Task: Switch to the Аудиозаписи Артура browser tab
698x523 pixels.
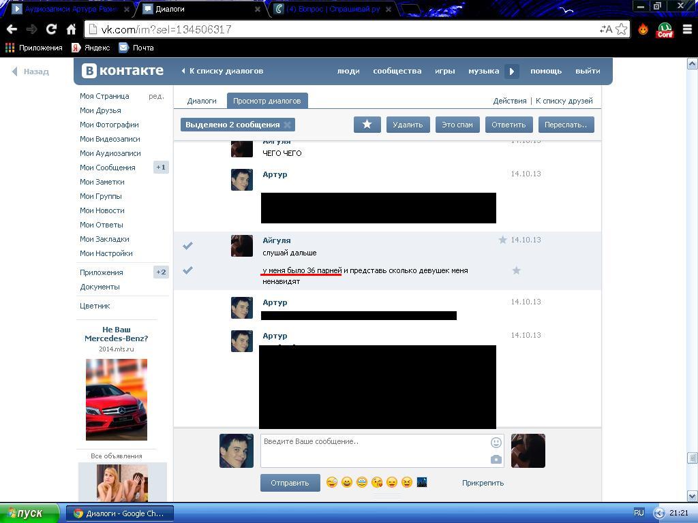Action: point(71,9)
